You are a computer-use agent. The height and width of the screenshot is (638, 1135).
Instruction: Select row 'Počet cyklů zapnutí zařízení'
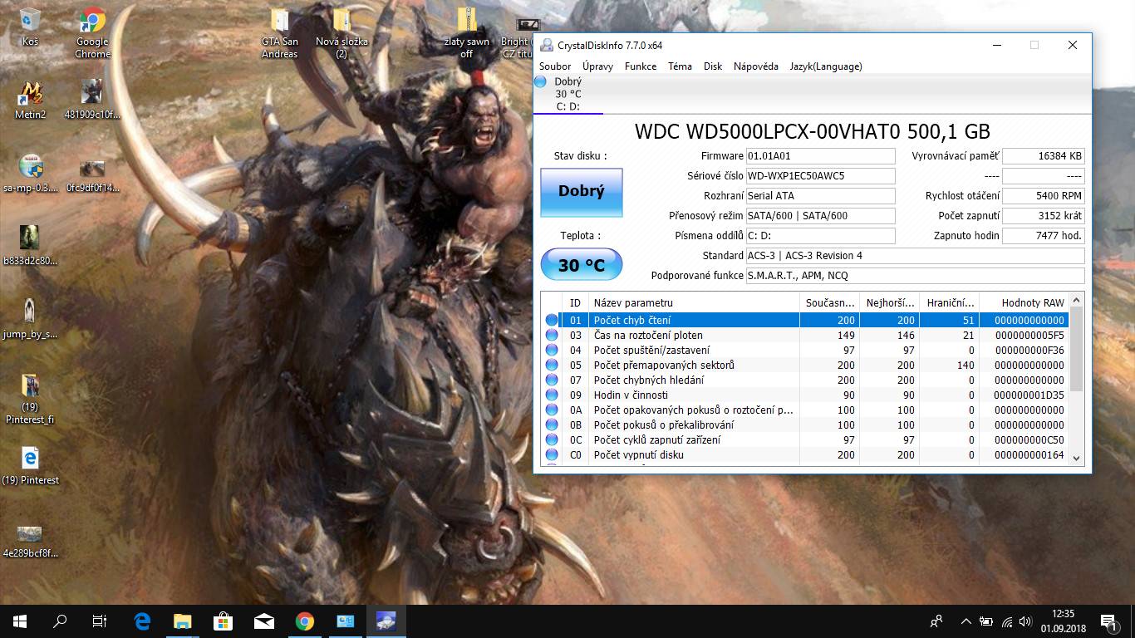click(804, 439)
